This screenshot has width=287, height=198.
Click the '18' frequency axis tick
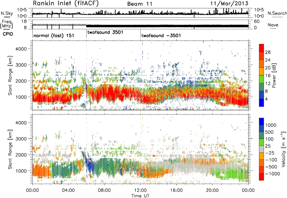coord(24,21)
